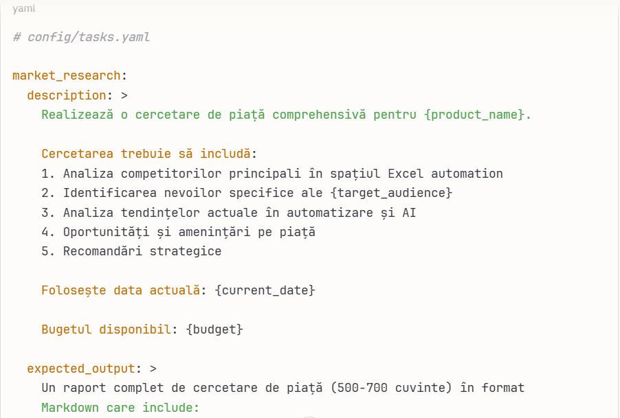Click the config/tasks.yaml comment line
Viewport: 620px width, 418px height.
pyautogui.click(x=81, y=37)
